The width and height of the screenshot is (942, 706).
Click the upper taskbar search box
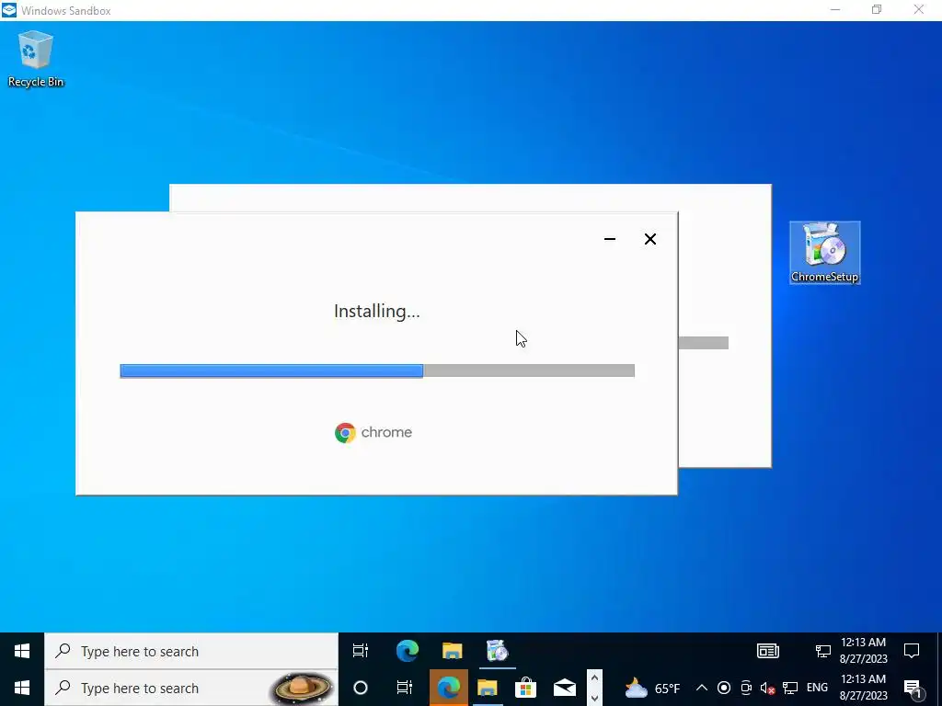coord(191,651)
